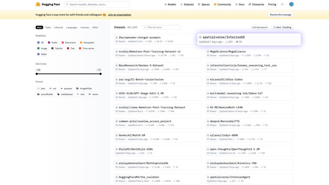This screenshot has width=329, height=185.
Task: Select the Text modality filter
Action: [71, 48]
